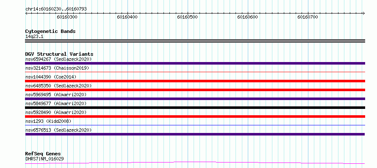The width and height of the screenshot is (377, 168).
Task: Click the 60160700 ruler tick label
Action: pyautogui.click(x=308, y=17)
